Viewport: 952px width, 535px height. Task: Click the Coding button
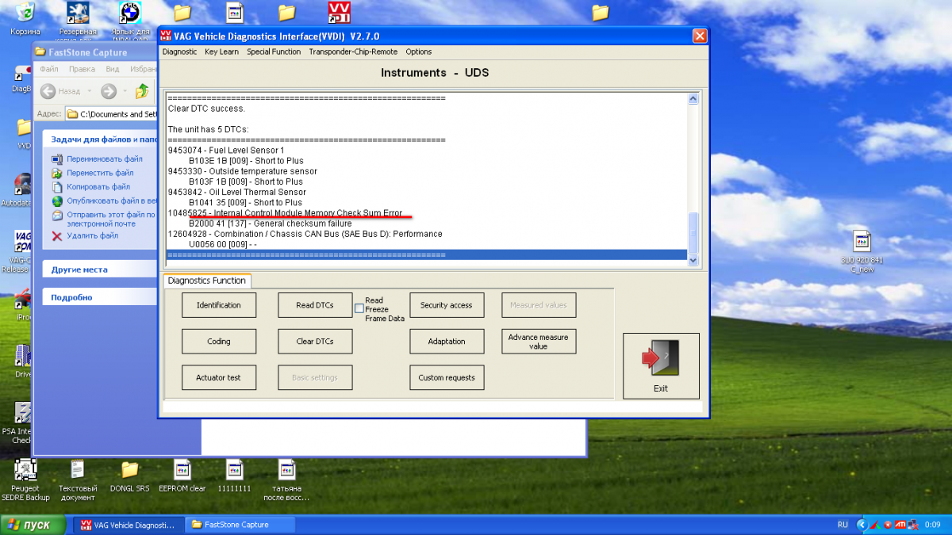tap(219, 342)
